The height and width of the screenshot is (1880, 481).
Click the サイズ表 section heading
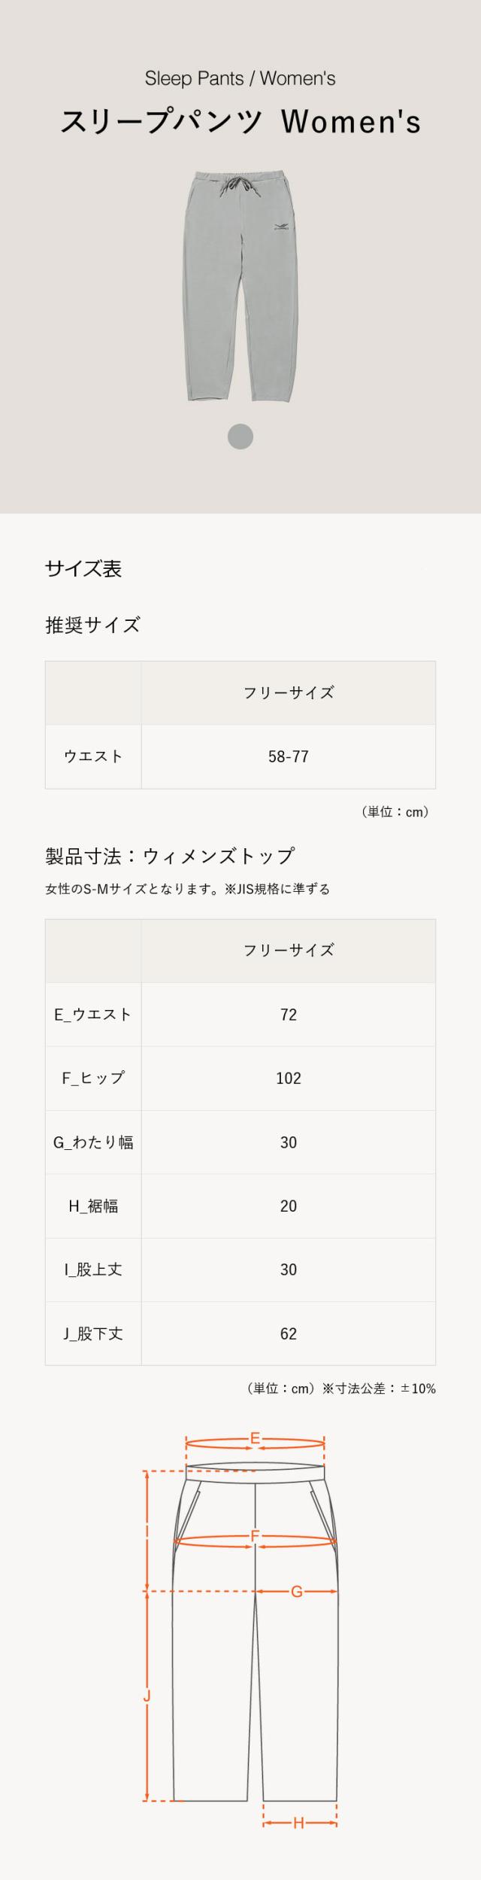click(x=83, y=568)
